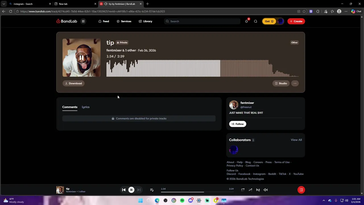Open the track's three-dots more menu
Screen dimensions: 364x205
tap(295, 83)
